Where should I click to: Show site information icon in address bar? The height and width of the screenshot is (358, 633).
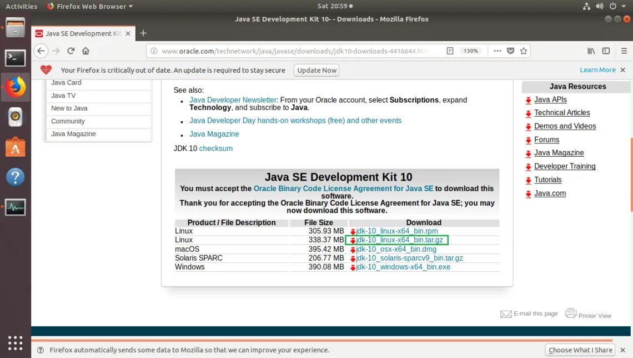154,51
